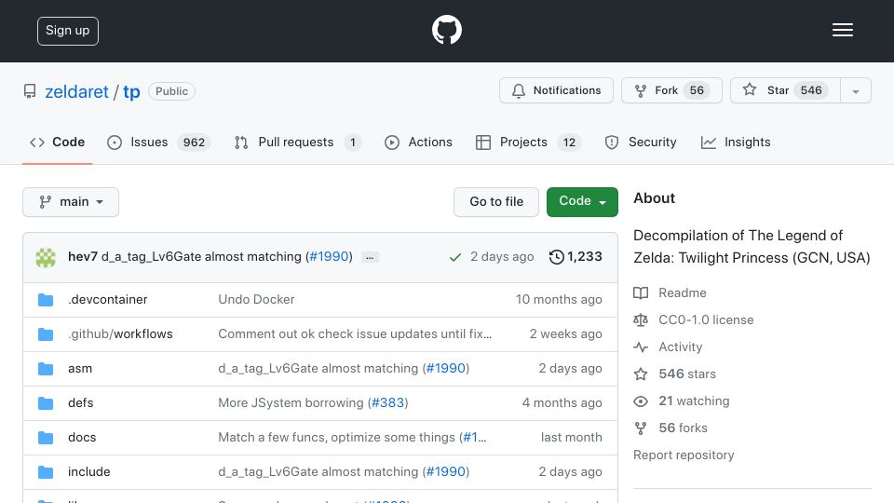This screenshot has height=503, width=894.
Task: Open the CC0-1.0 license link
Action: click(x=694, y=319)
